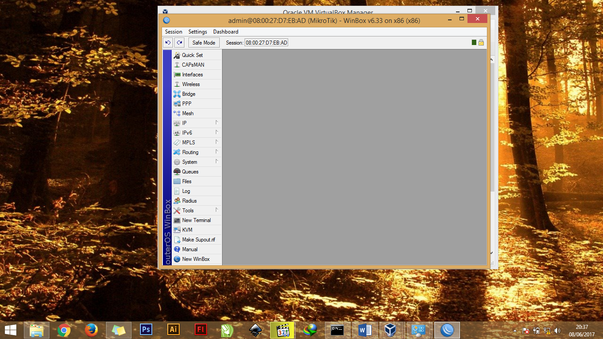Start a New WinBox session
The width and height of the screenshot is (603, 339).
[x=196, y=259]
